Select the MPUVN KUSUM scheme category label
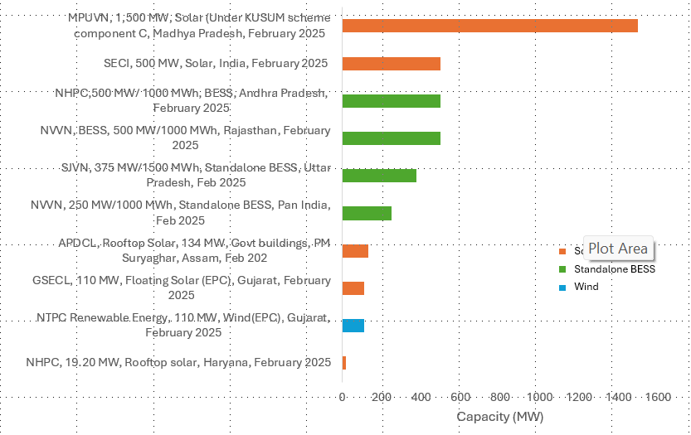 [x=199, y=26]
